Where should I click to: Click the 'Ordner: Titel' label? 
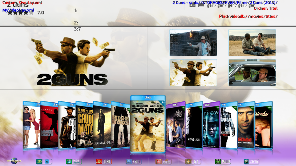point(266,8)
